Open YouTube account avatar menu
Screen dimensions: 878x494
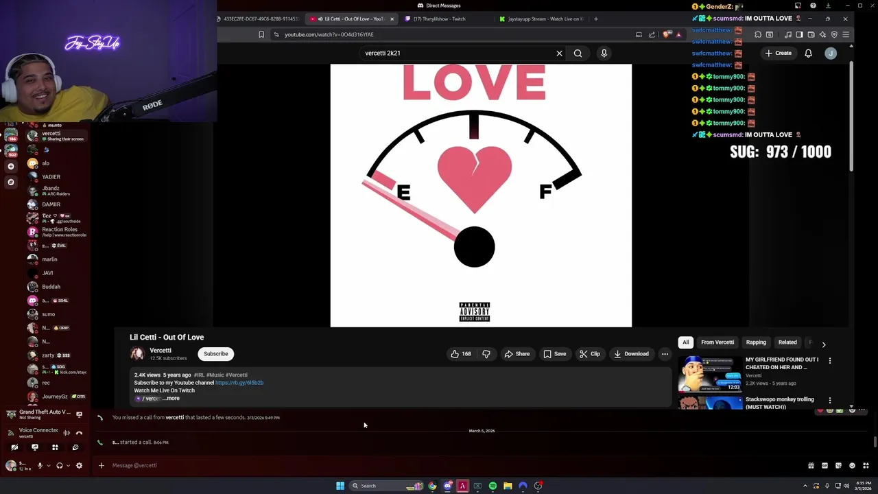(831, 53)
